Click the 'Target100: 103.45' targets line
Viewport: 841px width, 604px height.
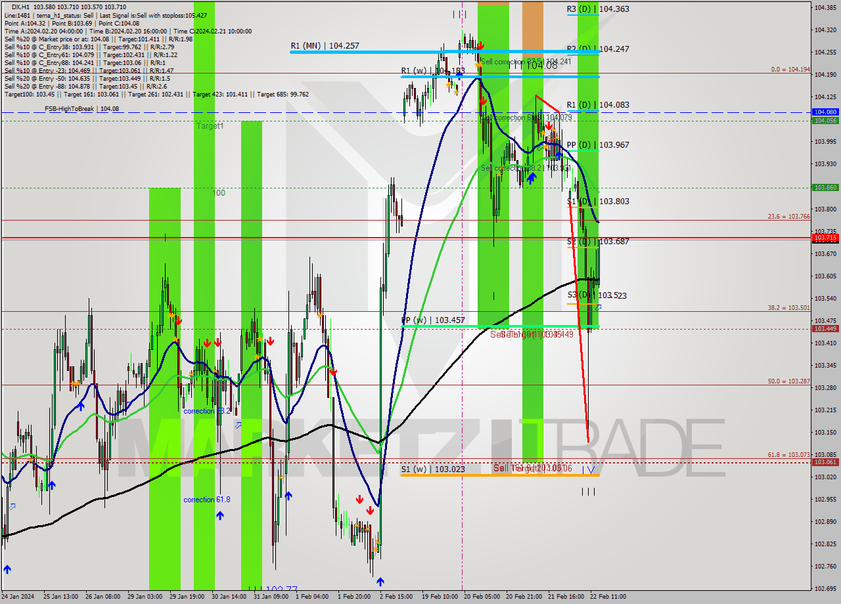(x=156, y=94)
